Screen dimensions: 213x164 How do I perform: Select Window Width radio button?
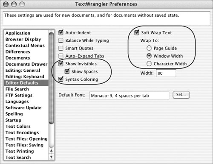click(149, 56)
